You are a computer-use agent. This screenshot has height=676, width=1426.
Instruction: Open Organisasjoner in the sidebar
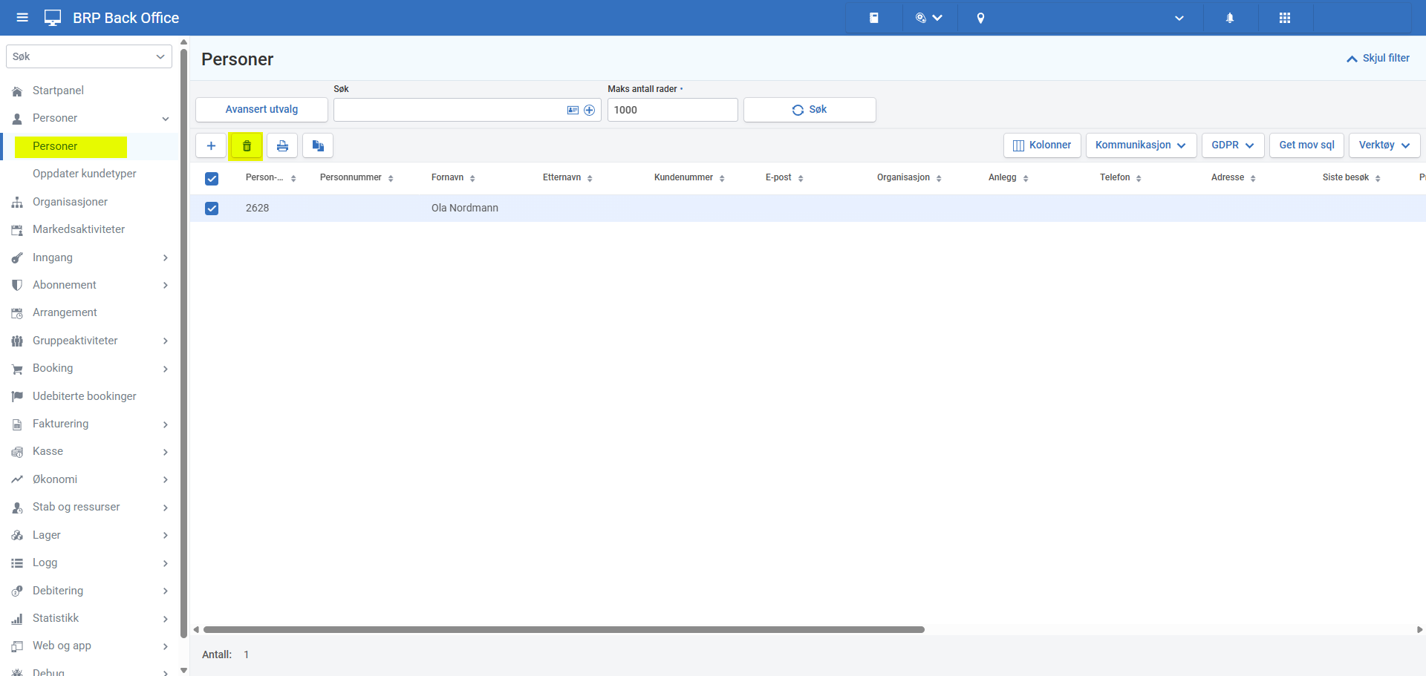[70, 202]
